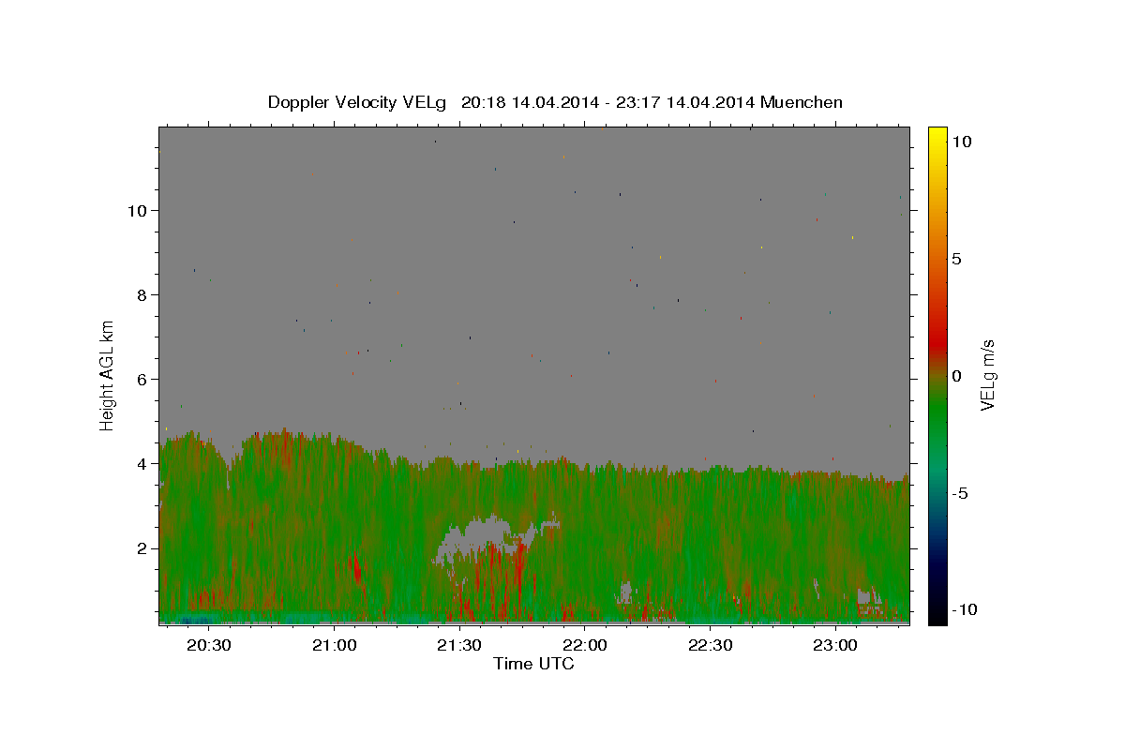Click the 'Time UTC' axis label
The width and height of the screenshot is (1125, 750).
click(x=533, y=664)
